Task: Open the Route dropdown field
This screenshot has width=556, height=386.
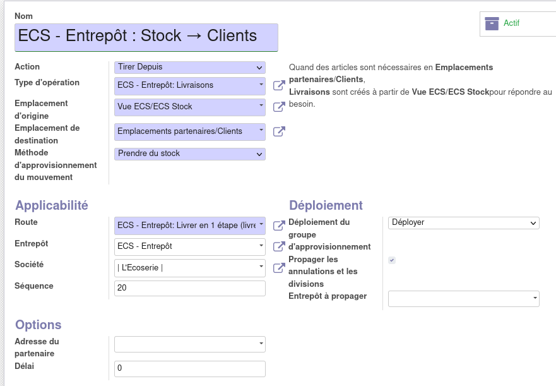Action: coord(189,226)
